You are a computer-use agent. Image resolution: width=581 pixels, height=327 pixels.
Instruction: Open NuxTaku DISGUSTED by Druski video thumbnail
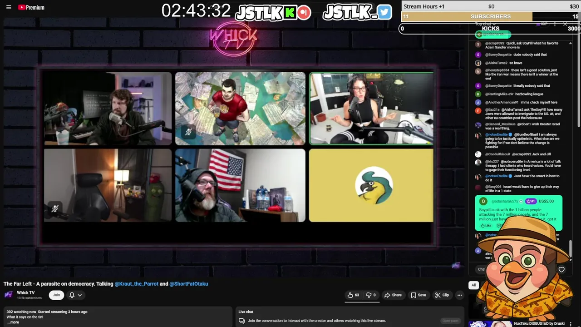(x=490, y=324)
